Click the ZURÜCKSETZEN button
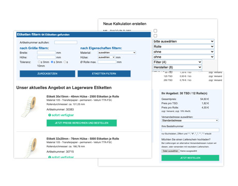The width and height of the screenshot is (238, 186). [x=47, y=73]
